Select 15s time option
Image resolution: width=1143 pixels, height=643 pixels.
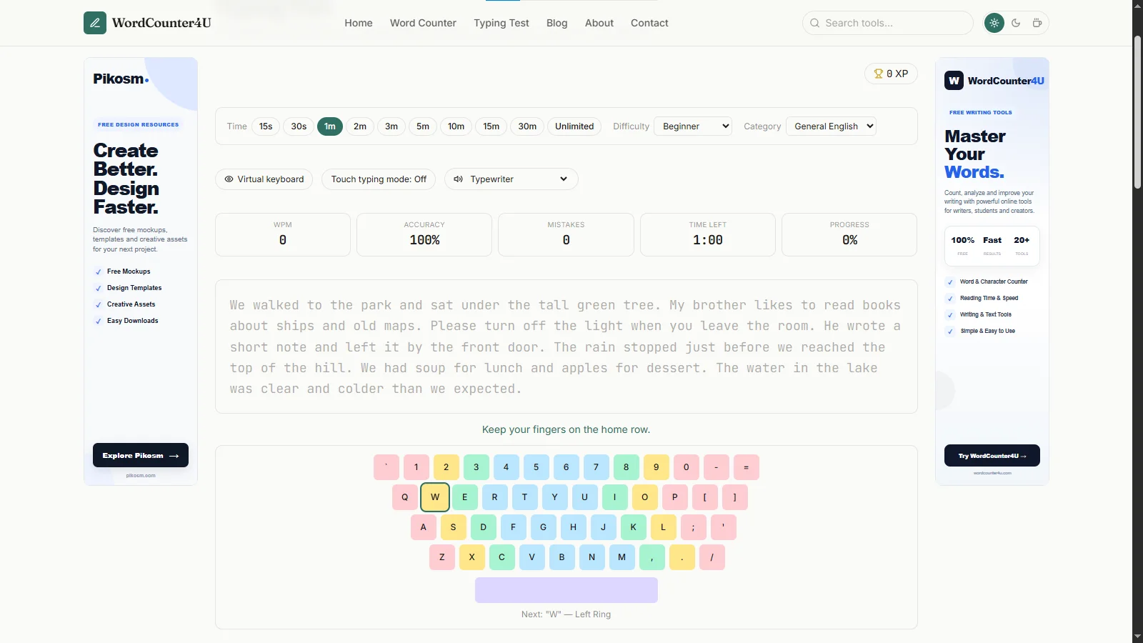pos(266,126)
